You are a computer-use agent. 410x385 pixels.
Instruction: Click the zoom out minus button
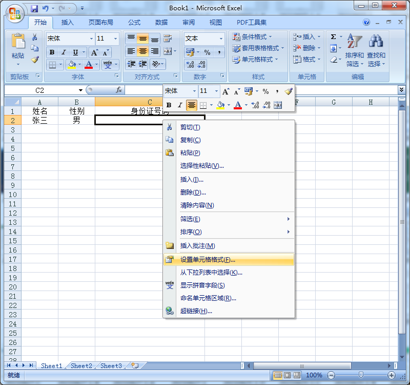(x=331, y=375)
